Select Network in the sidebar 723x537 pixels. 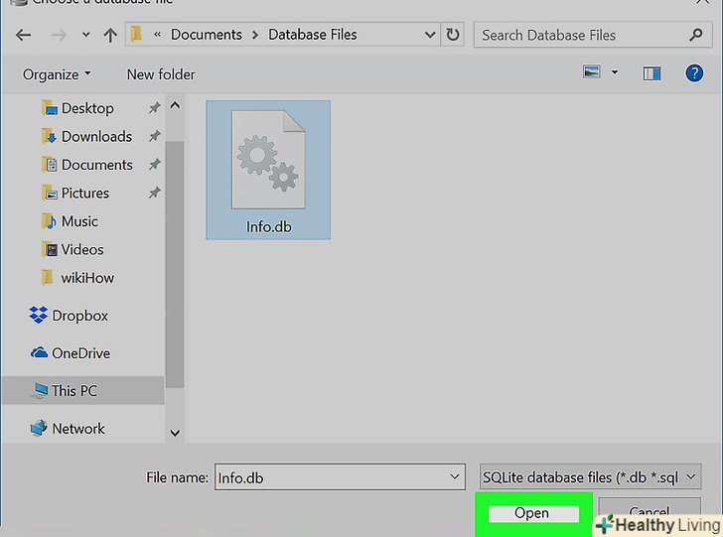(x=68, y=429)
